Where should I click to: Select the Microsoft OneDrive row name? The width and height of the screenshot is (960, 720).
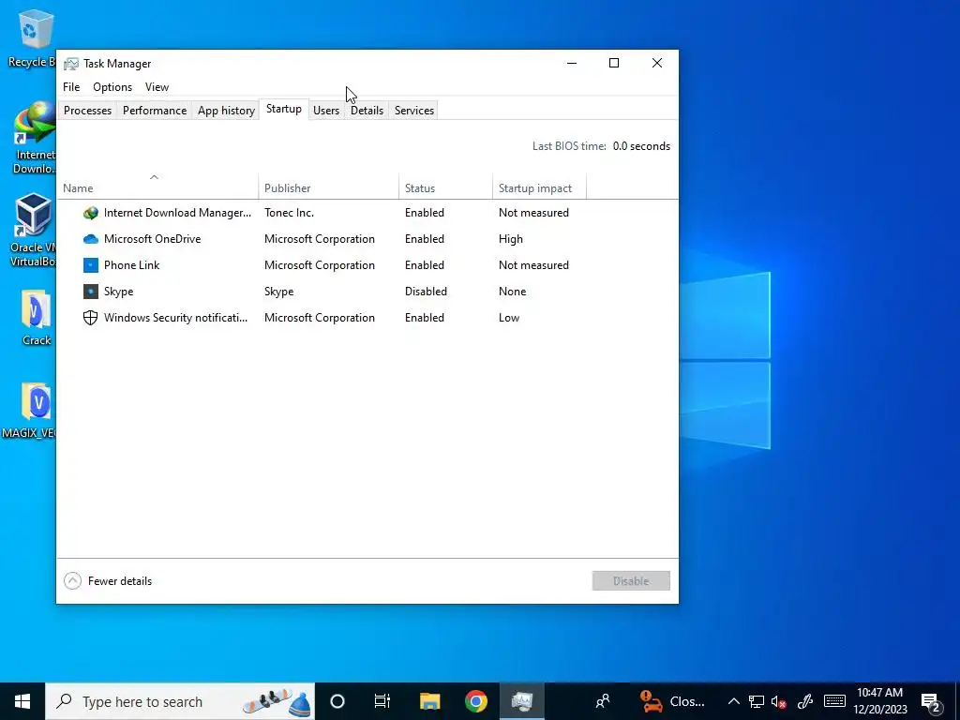[x=153, y=239]
